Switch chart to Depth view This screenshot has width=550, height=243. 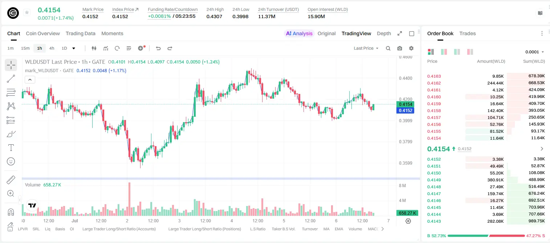[x=384, y=33]
